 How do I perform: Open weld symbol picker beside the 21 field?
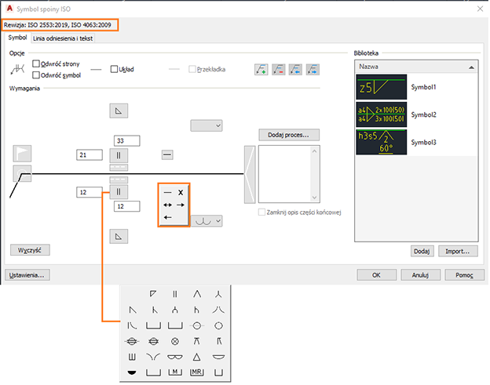pos(119,155)
